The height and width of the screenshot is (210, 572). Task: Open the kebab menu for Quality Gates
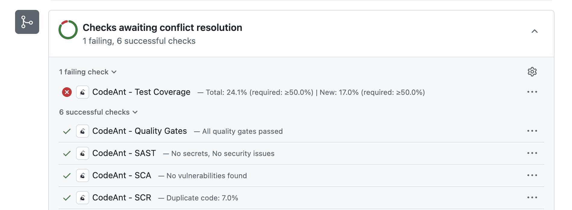coord(532,131)
